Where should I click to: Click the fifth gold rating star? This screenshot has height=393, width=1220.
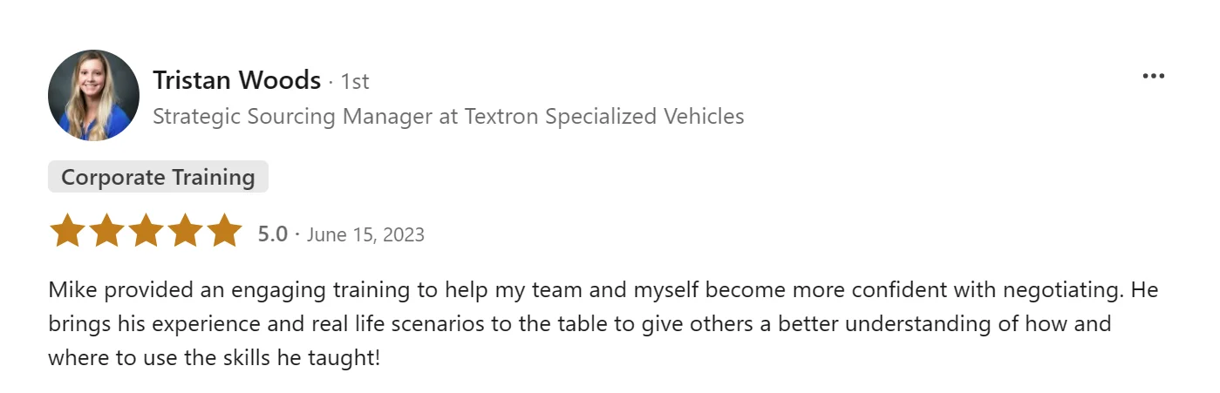tap(224, 232)
